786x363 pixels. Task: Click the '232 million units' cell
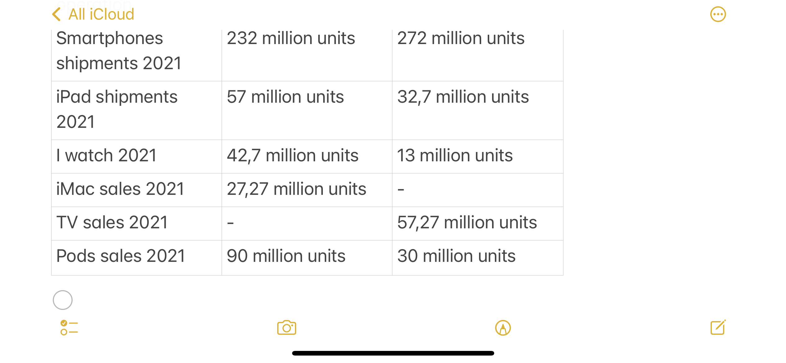pos(291,38)
